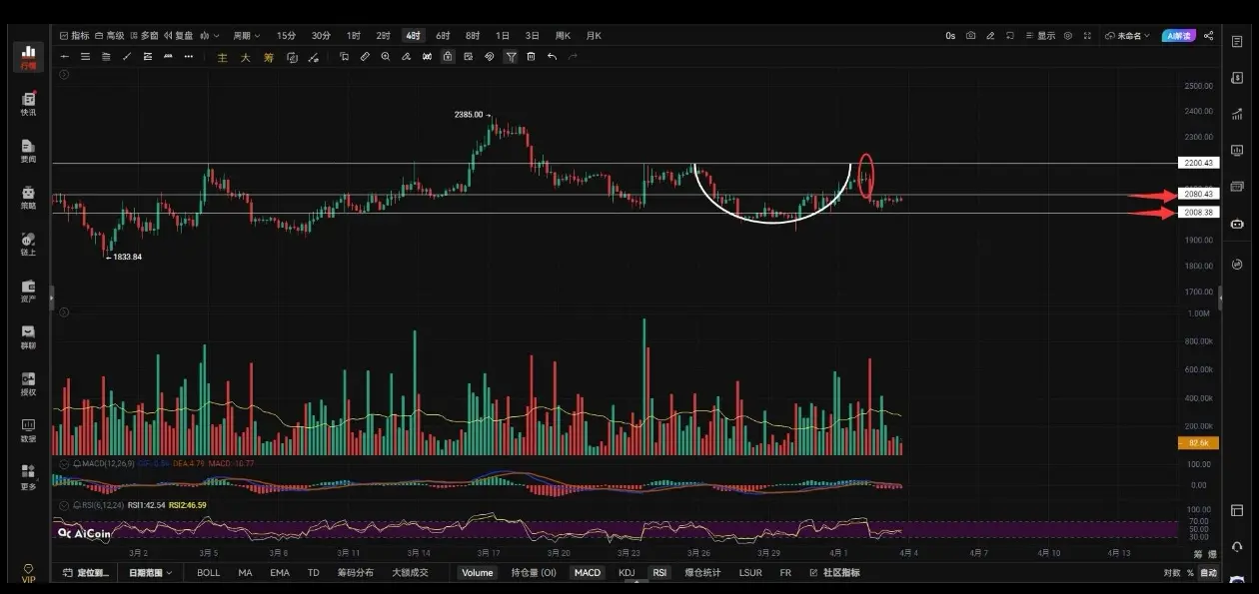Click the share icon at top right
This screenshot has width=1259, height=594.
pyautogui.click(x=1209, y=36)
